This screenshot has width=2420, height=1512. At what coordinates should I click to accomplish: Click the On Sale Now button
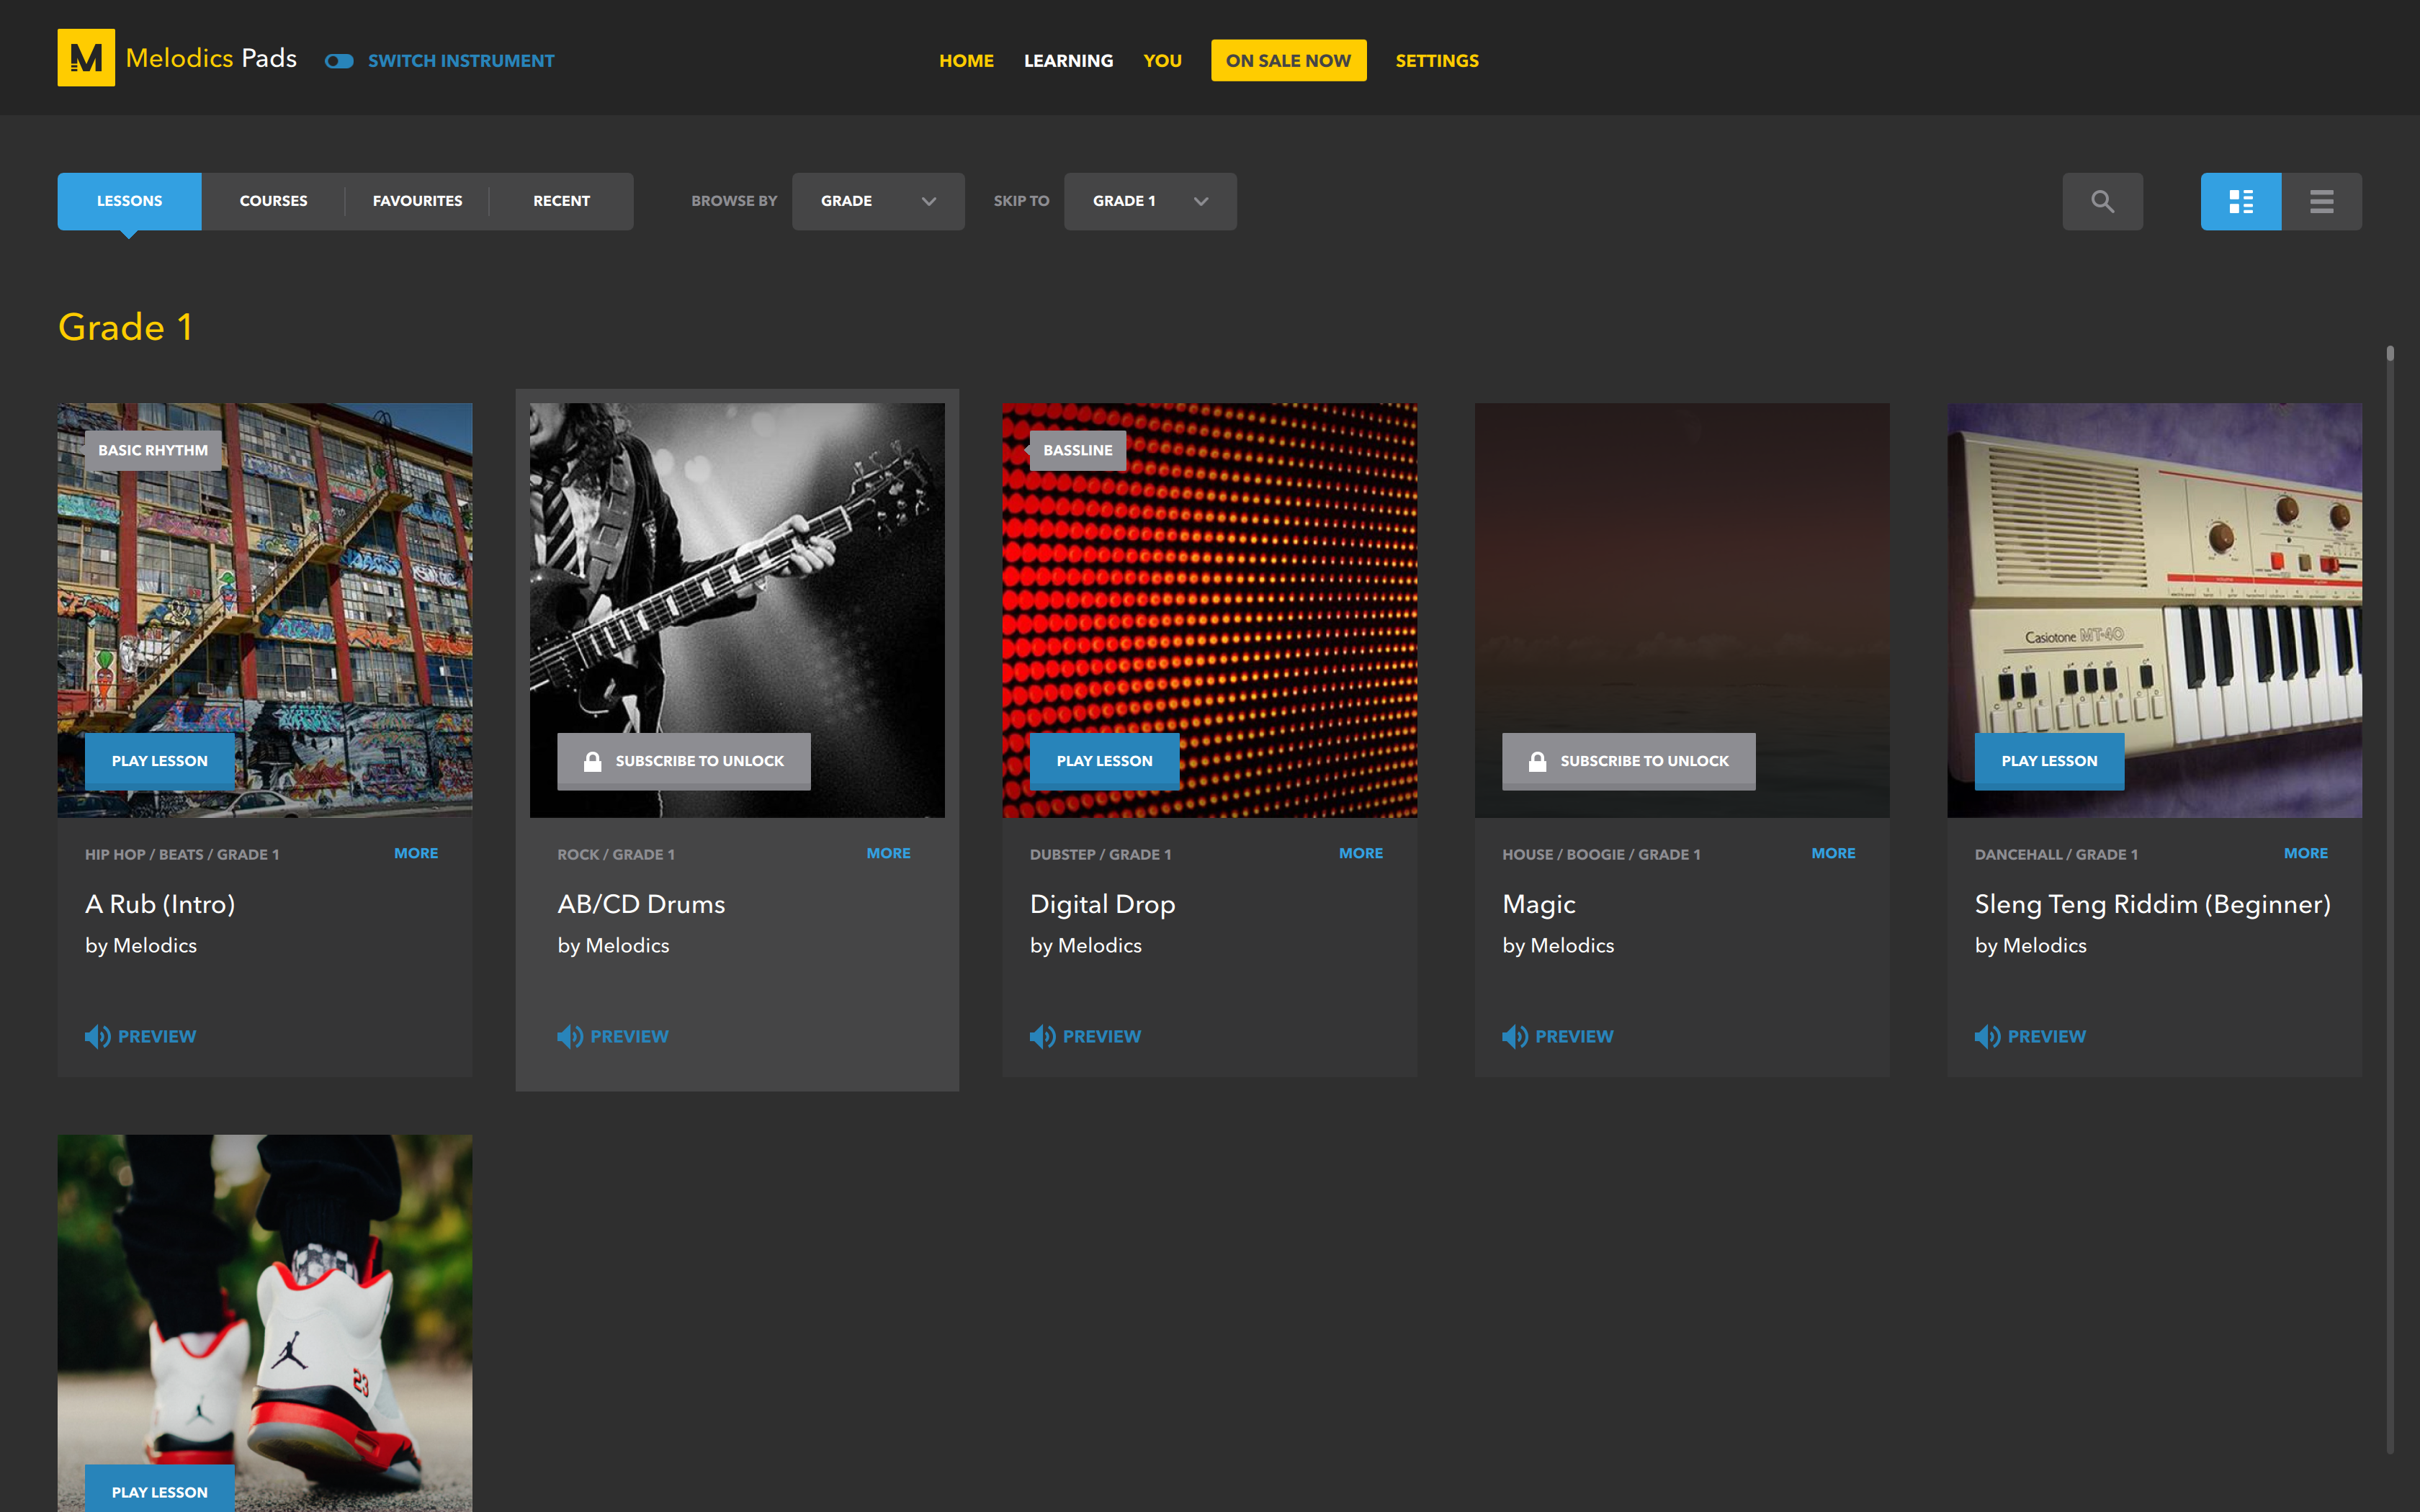tap(1288, 61)
